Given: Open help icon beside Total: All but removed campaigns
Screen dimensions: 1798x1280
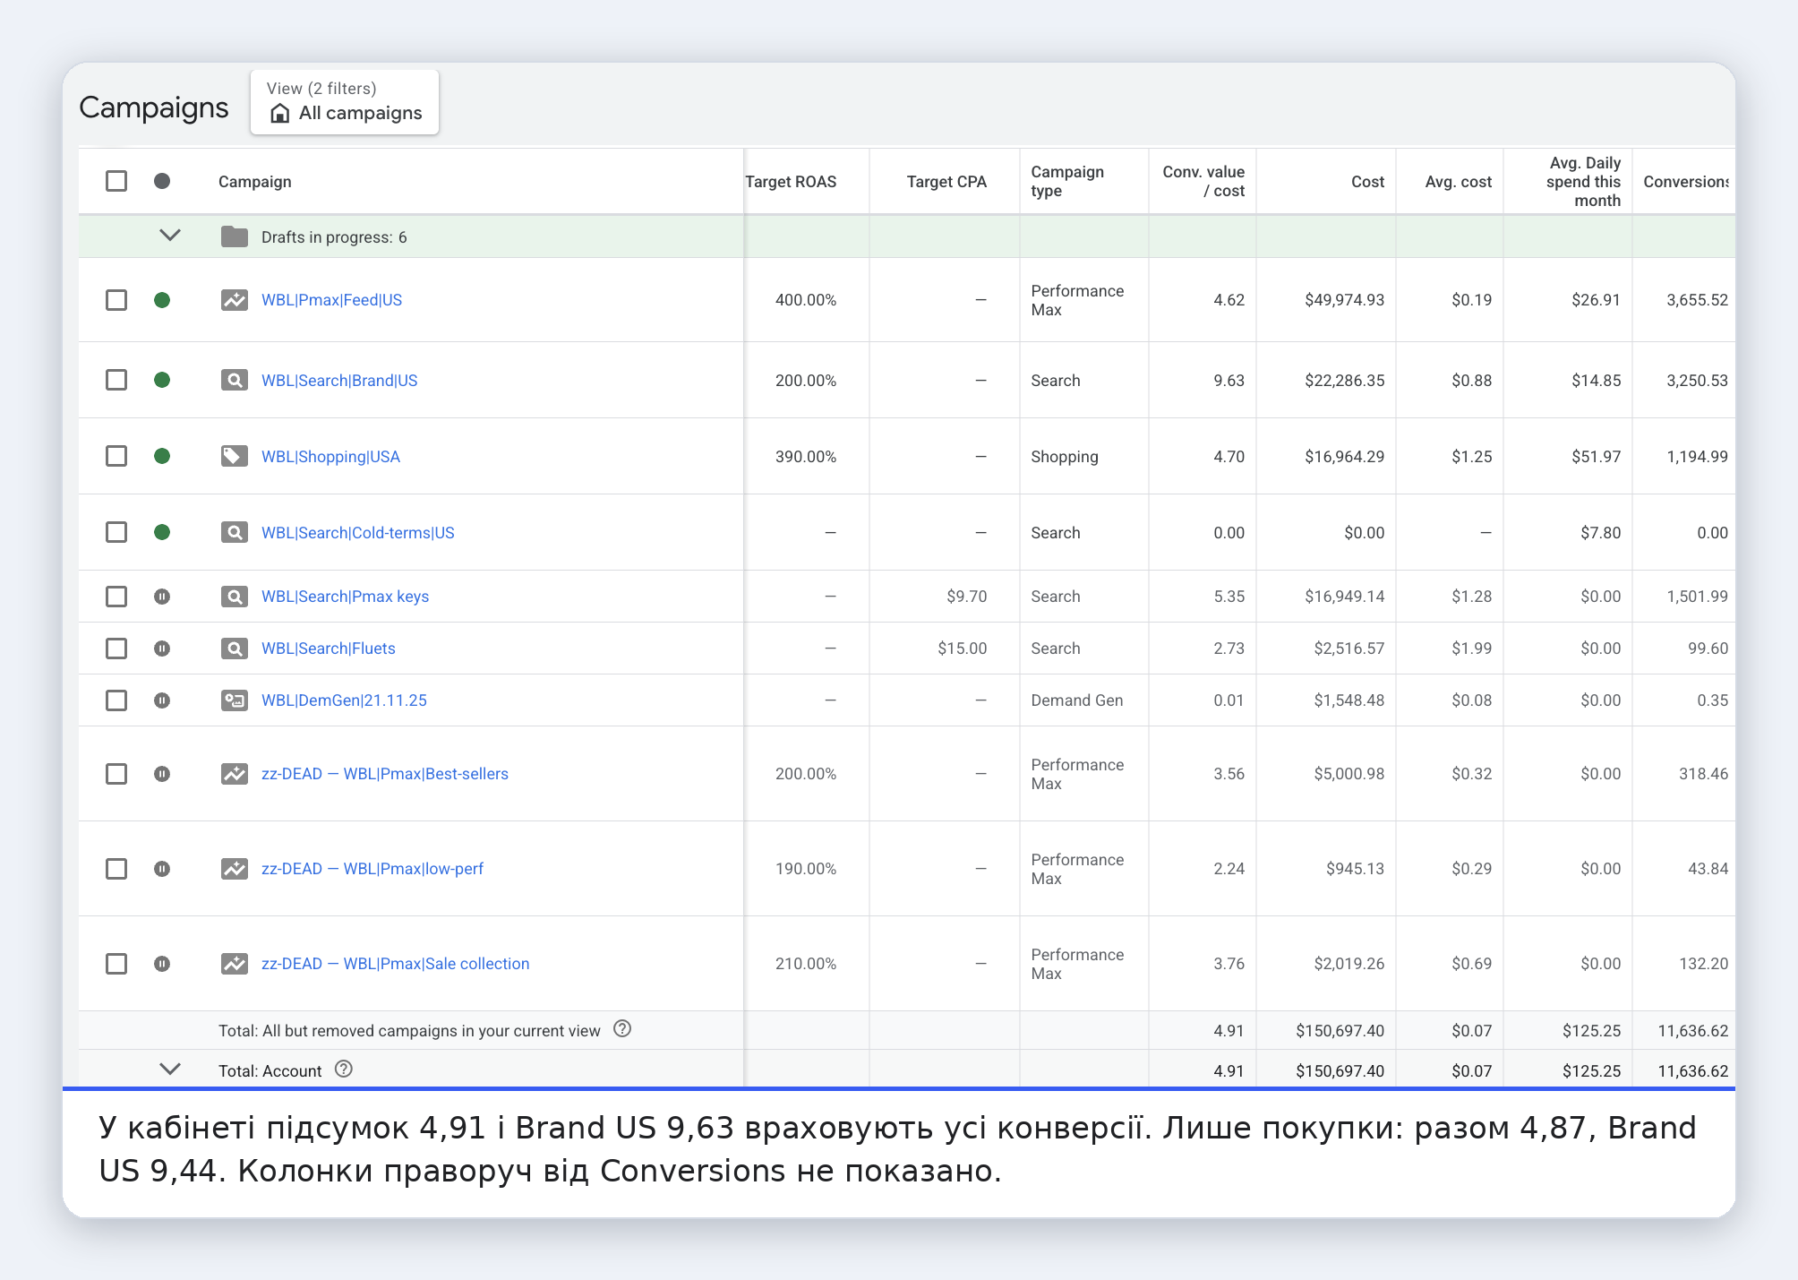Looking at the screenshot, I should pos(622,1029).
